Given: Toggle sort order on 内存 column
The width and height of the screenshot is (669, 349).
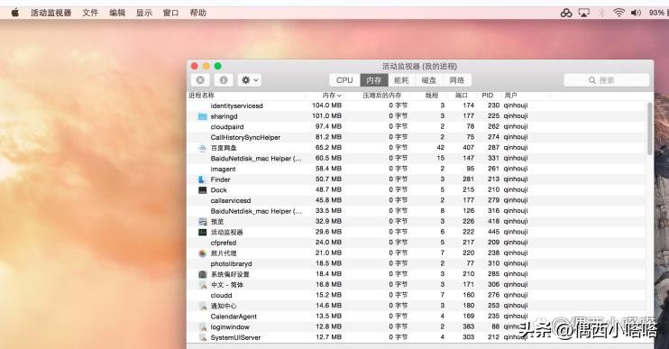Looking at the screenshot, I should [325, 96].
